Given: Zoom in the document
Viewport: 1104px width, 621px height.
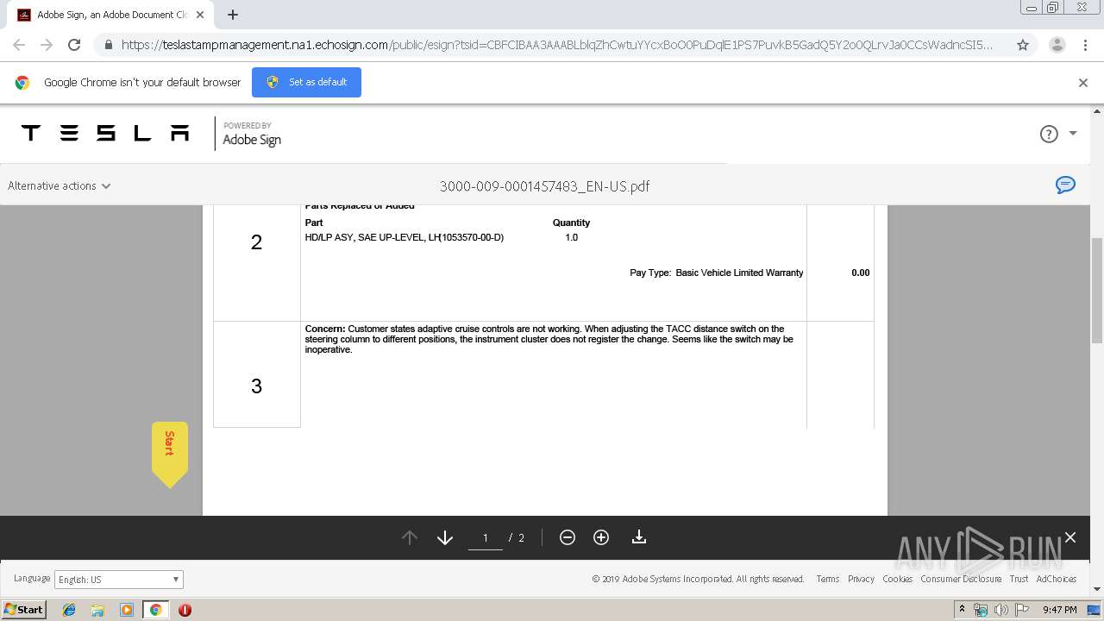Looking at the screenshot, I should pyautogui.click(x=601, y=537).
